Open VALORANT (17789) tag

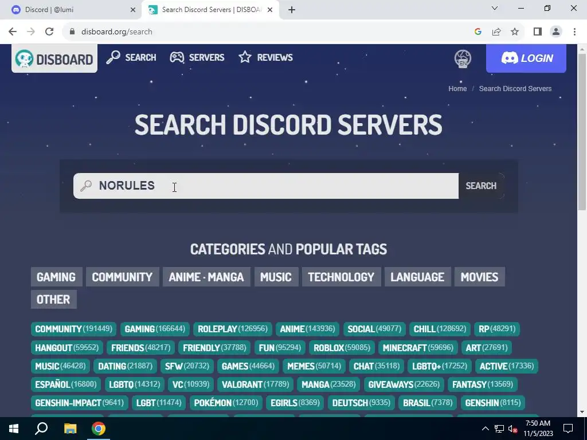tap(255, 384)
